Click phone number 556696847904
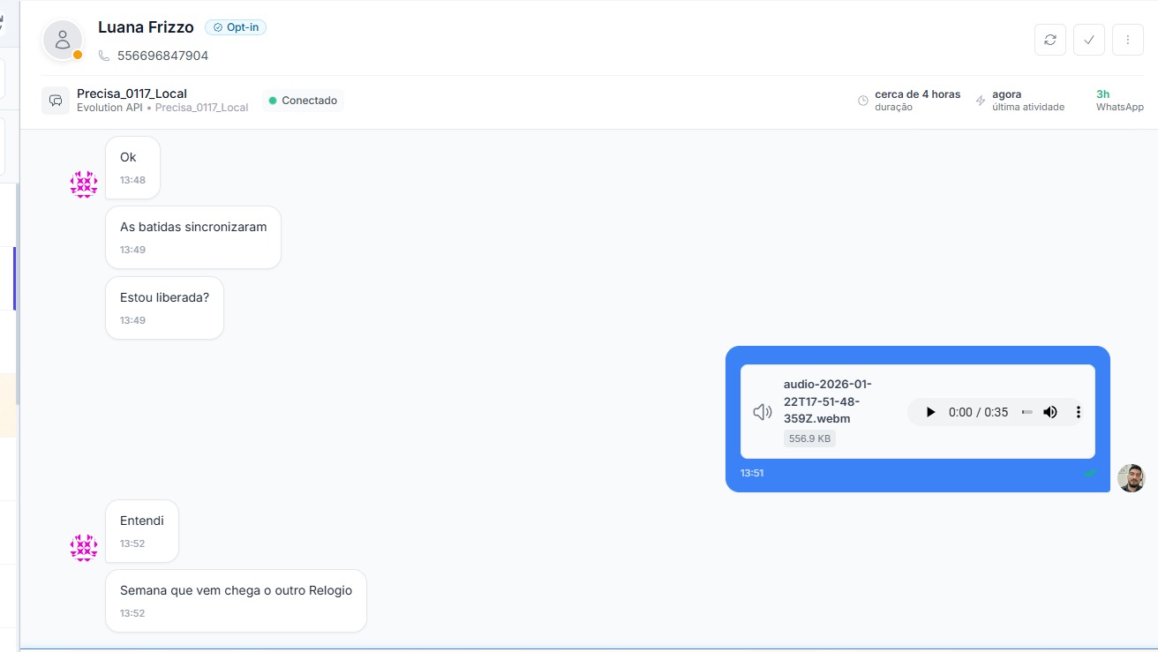Image resolution: width=1158 pixels, height=652 pixels. coord(162,56)
